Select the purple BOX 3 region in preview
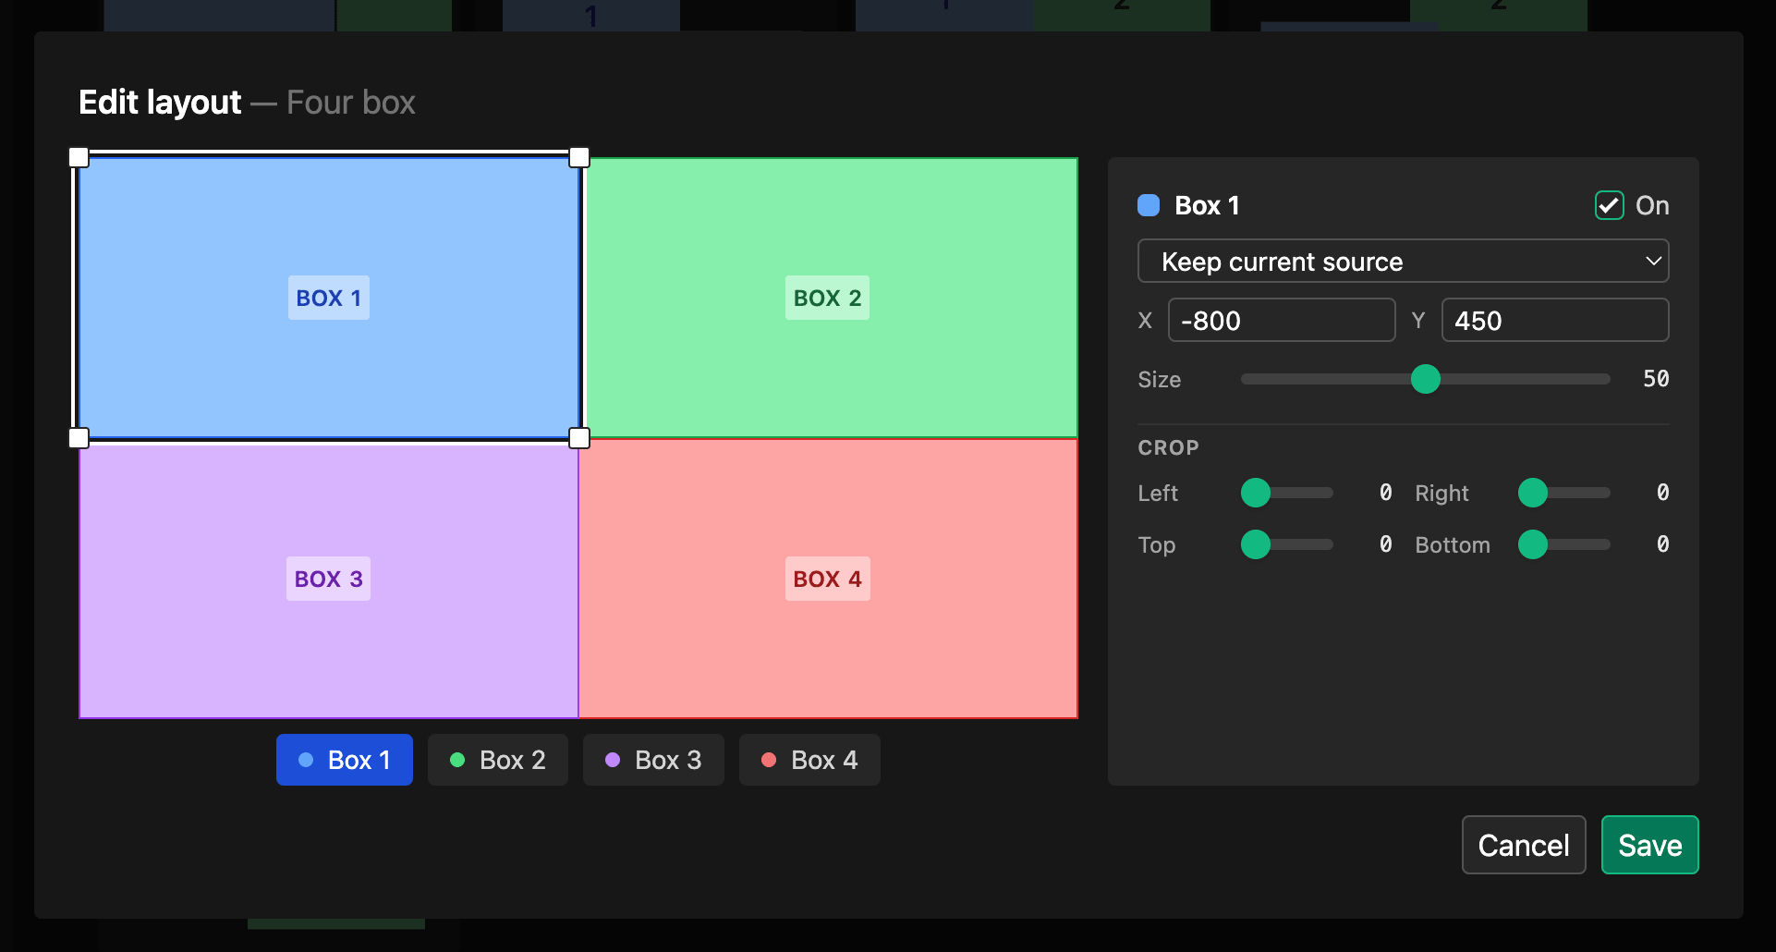The image size is (1776, 952). click(329, 579)
